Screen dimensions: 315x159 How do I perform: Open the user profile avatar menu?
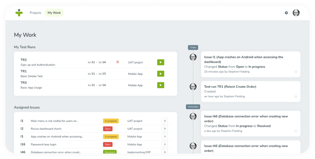(296, 13)
